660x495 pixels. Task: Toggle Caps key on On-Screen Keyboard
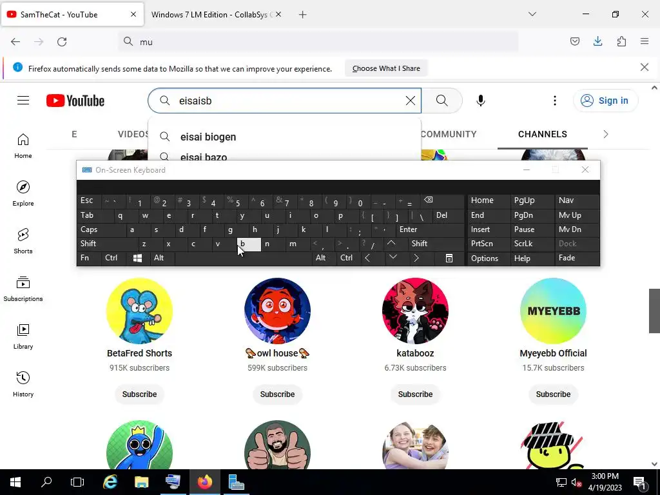101,229
